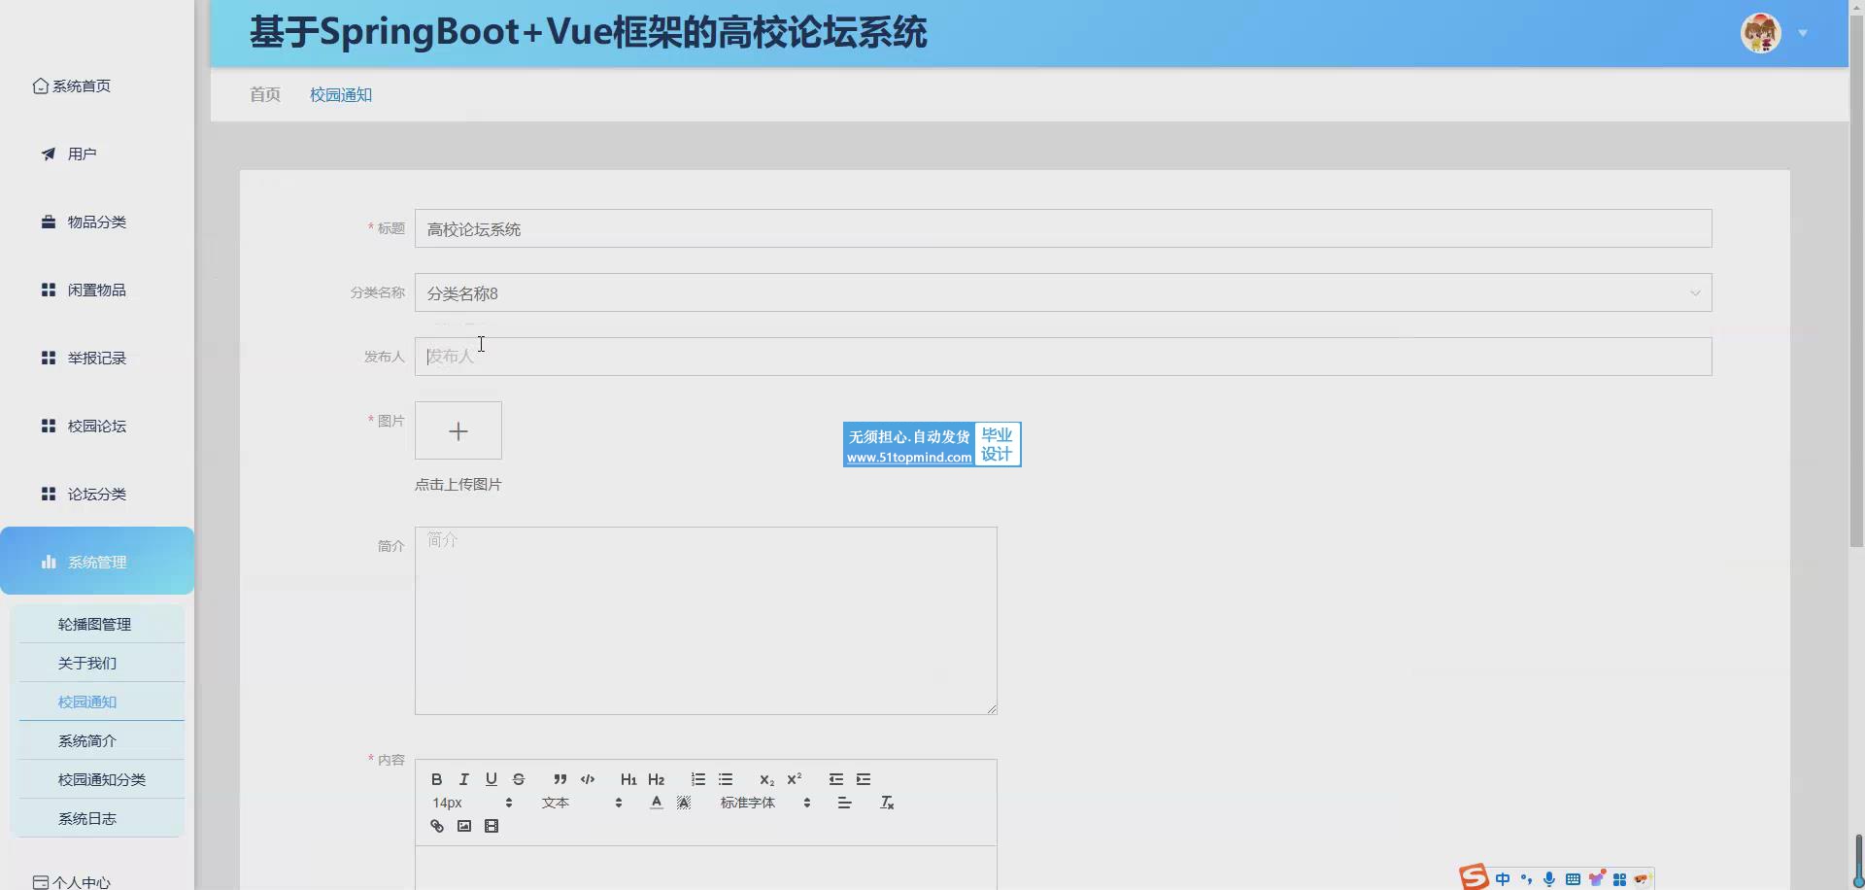This screenshot has height=890, width=1865.
Task: Insert a blockquote in the editor
Action: 559,779
